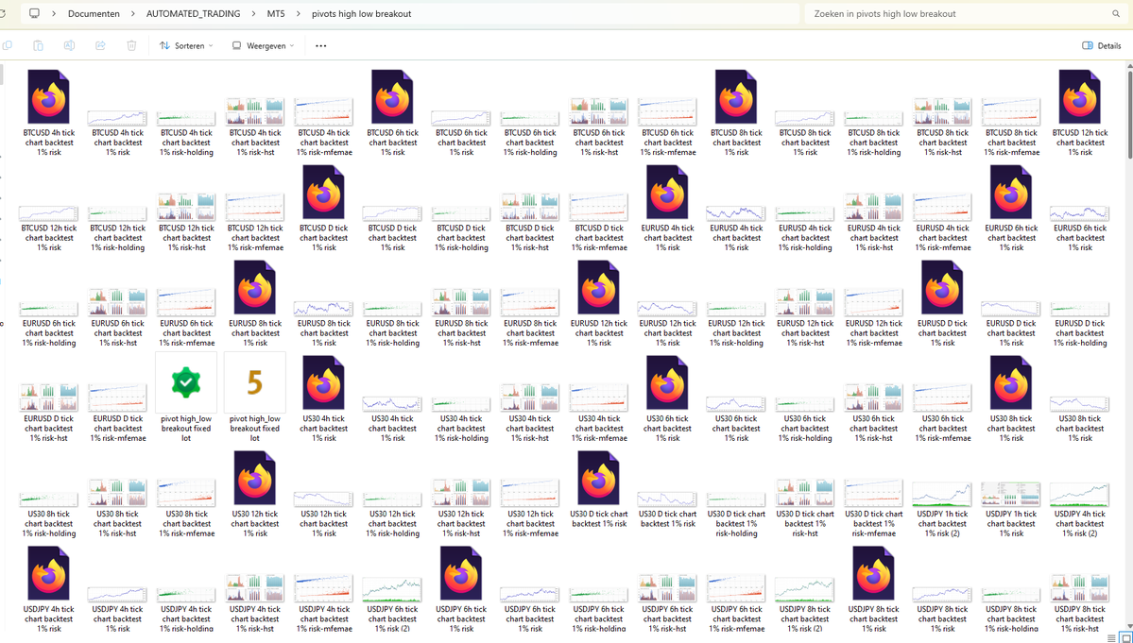This screenshot has height=643, width=1133.
Task: Select the EURUSD 8h 1% risk-mfemae thumbnail
Action: coord(530,302)
